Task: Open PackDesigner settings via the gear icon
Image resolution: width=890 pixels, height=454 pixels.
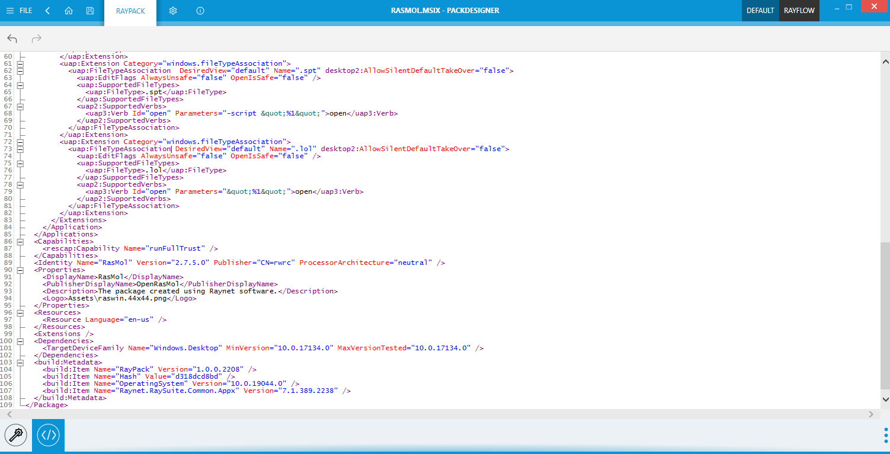Action: [172, 10]
